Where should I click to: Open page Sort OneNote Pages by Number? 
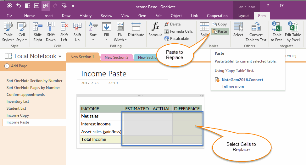33,88
